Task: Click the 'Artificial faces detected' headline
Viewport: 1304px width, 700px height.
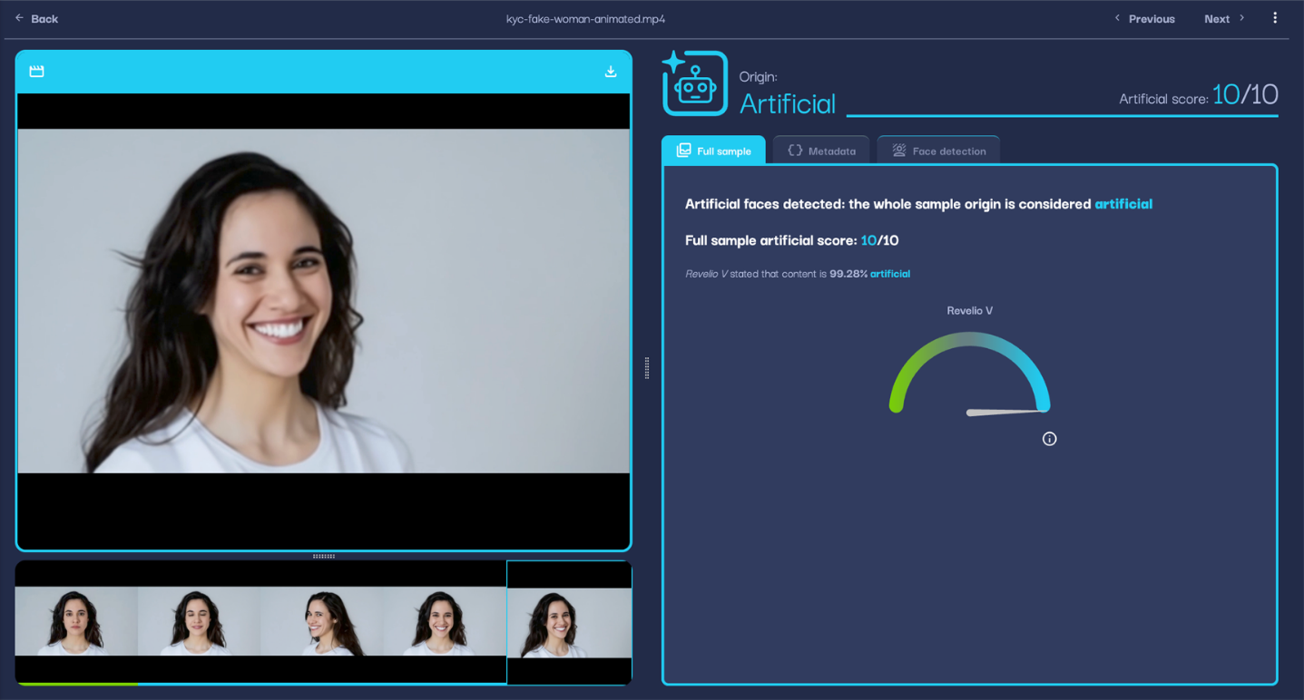Action: (x=918, y=204)
